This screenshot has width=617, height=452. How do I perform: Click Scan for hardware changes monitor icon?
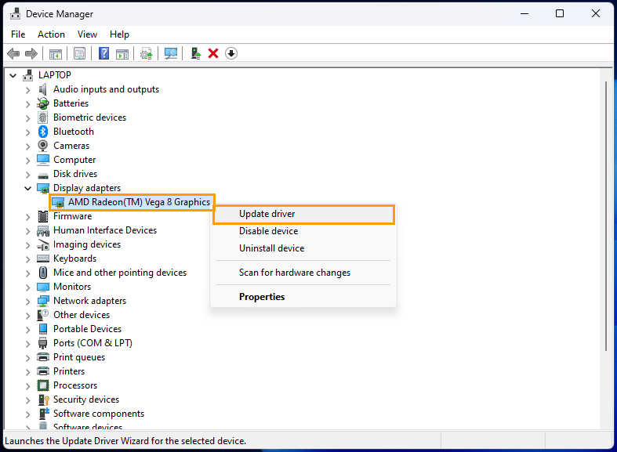pyautogui.click(x=171, y=53)
